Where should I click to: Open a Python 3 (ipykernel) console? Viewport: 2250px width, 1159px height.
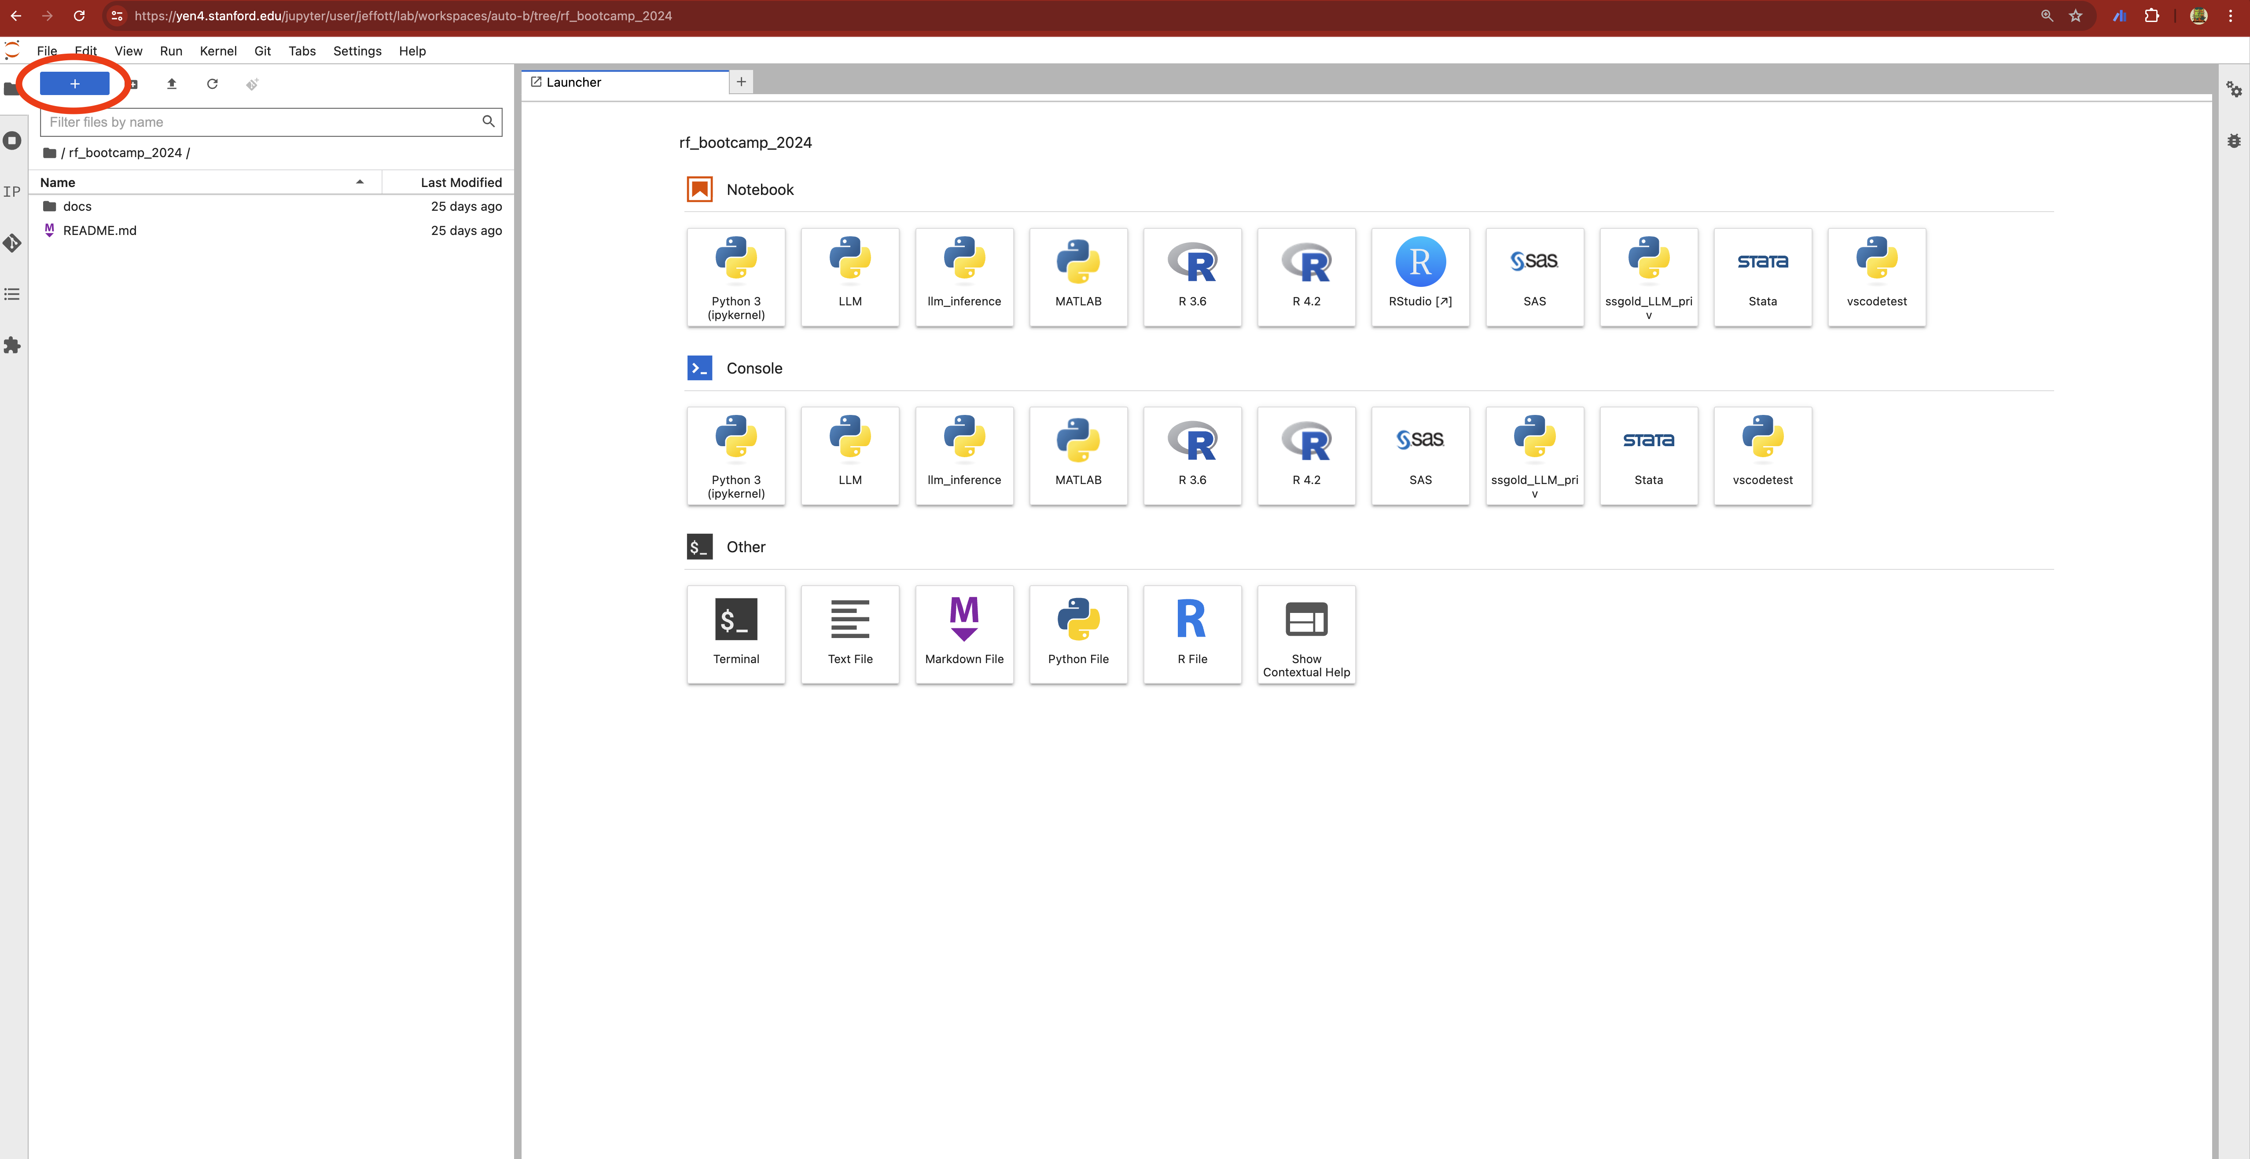[x=735, y=456]
